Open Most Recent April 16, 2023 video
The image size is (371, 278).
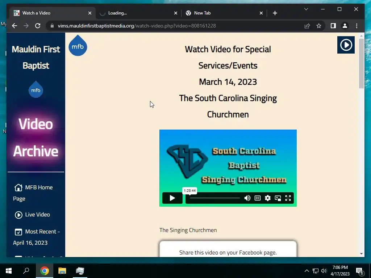[37, 237]
